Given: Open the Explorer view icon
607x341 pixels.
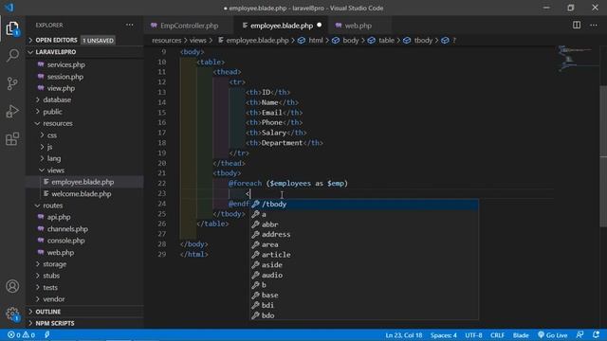Looking at the screenshot, I should click(12, 28).
